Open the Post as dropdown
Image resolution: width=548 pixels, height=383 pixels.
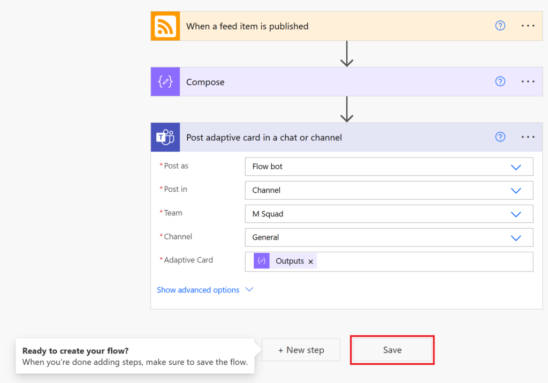(x=516, y=167)
